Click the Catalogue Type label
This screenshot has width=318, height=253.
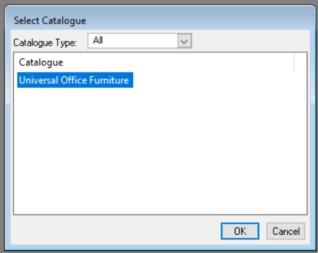coord(45,42)
